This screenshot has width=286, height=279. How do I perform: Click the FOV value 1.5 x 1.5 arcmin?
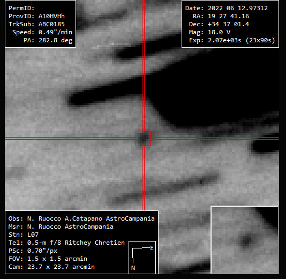(57, 259)
